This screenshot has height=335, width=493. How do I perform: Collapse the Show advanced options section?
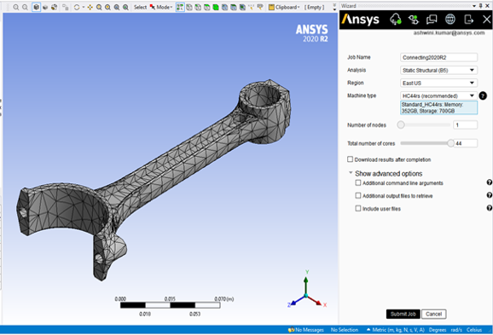tap(351, 173)
